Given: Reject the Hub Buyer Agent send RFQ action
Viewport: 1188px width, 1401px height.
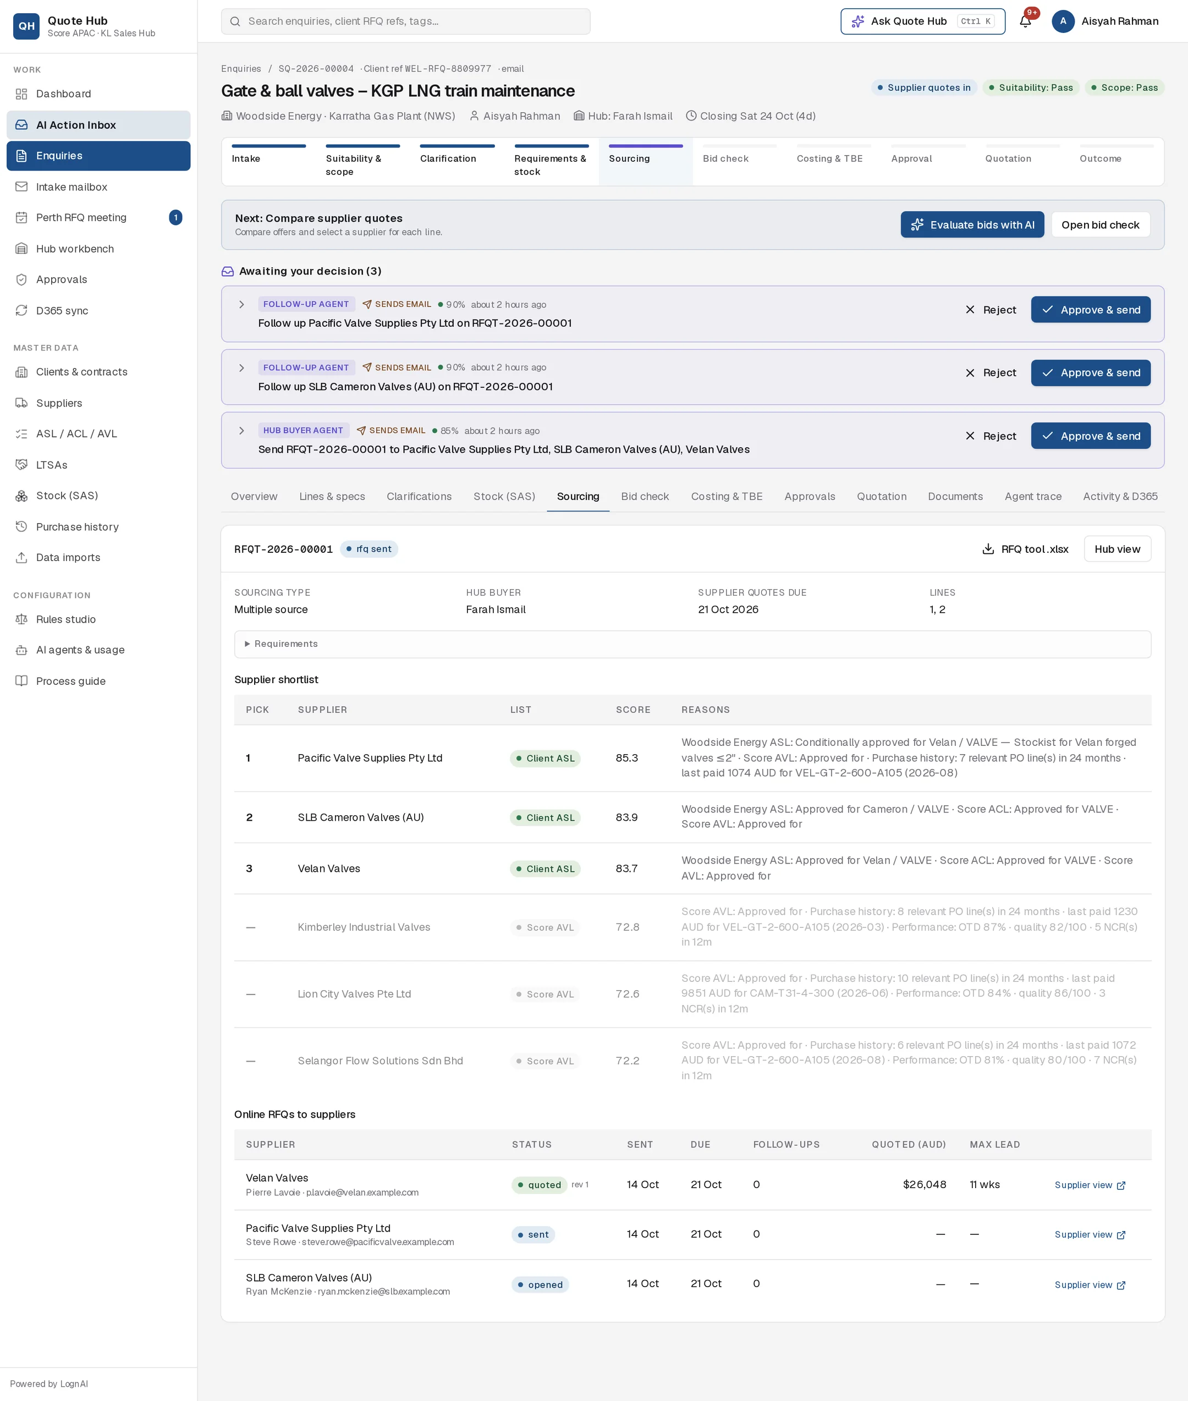Looking at the screenshot, I should tap(991, 436).
